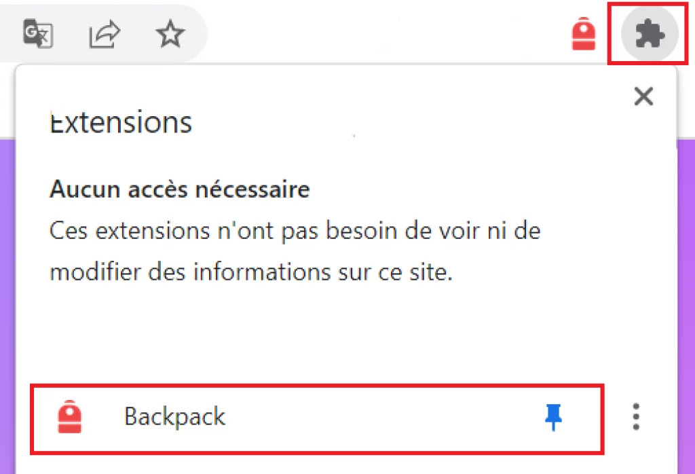Click the red Backpack icon in the list
This screenshot has height=474, width=695.
click(70, 417)
